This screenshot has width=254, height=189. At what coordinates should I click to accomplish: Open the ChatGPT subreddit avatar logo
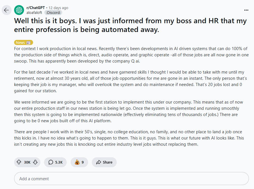(19, 10)
